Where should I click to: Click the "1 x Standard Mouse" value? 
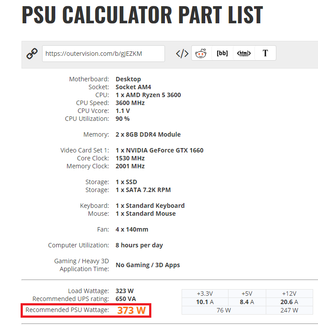point(146,214)
